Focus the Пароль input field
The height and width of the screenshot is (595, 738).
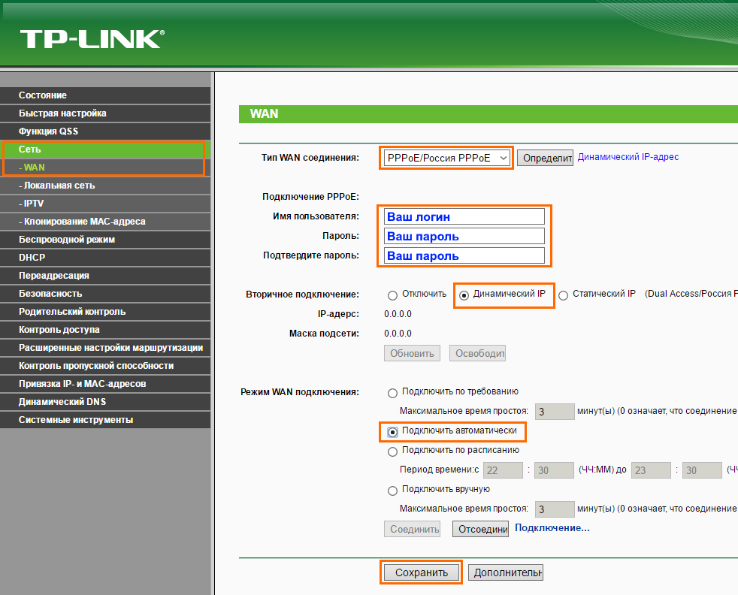[x=464, y=236]
